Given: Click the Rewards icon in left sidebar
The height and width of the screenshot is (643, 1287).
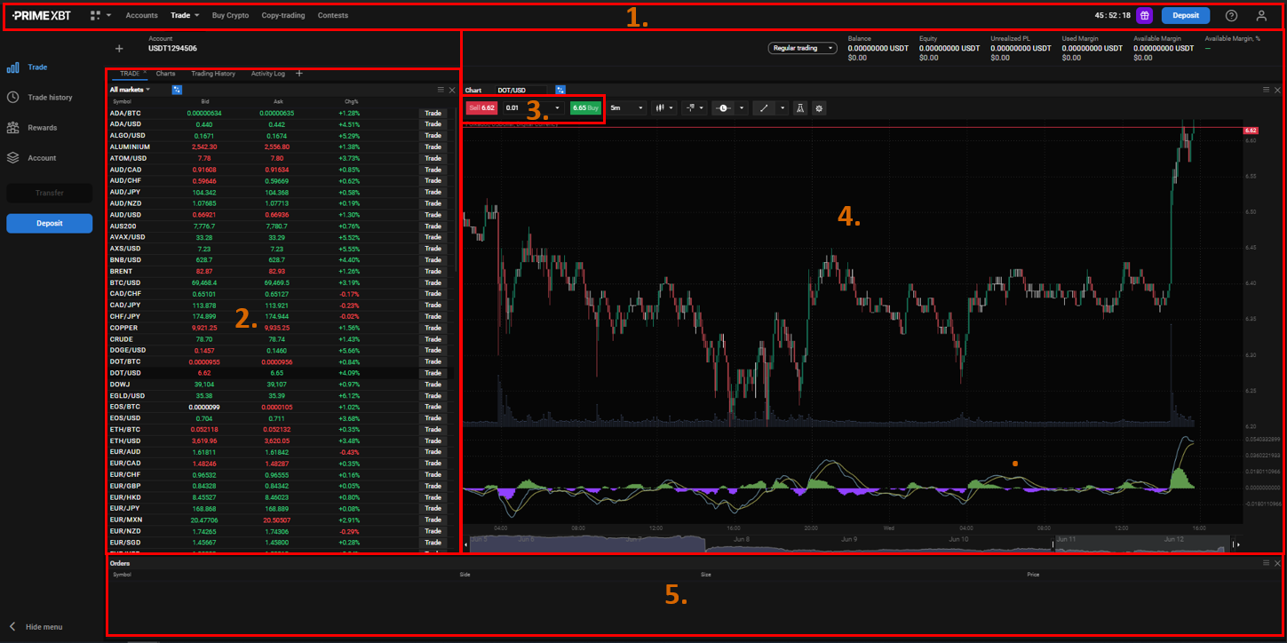Looking at the screenshot, I should (x=13, y=128).
